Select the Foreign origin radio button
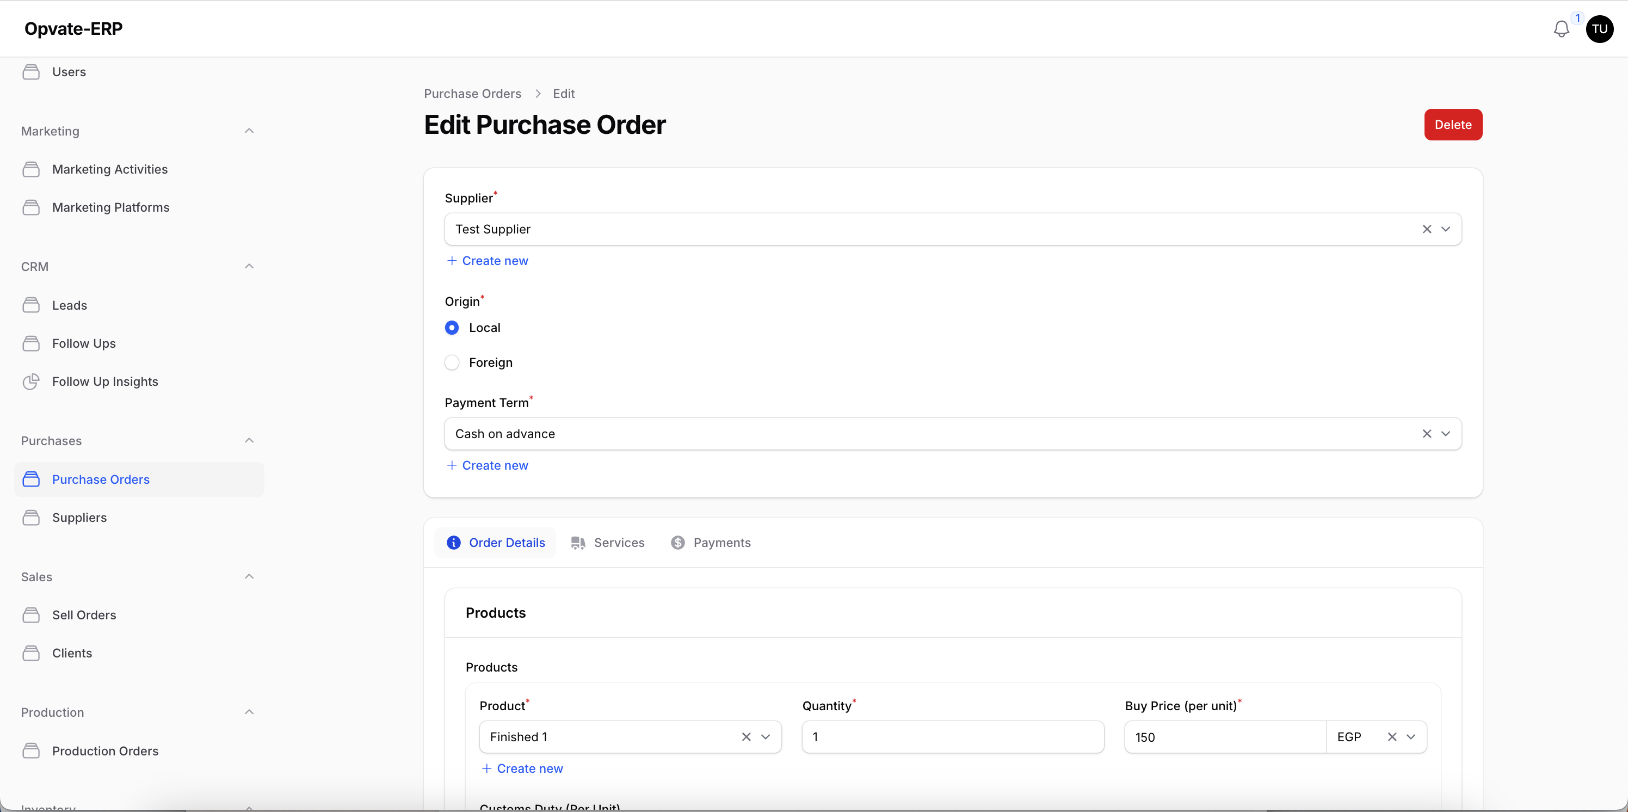 452,362
